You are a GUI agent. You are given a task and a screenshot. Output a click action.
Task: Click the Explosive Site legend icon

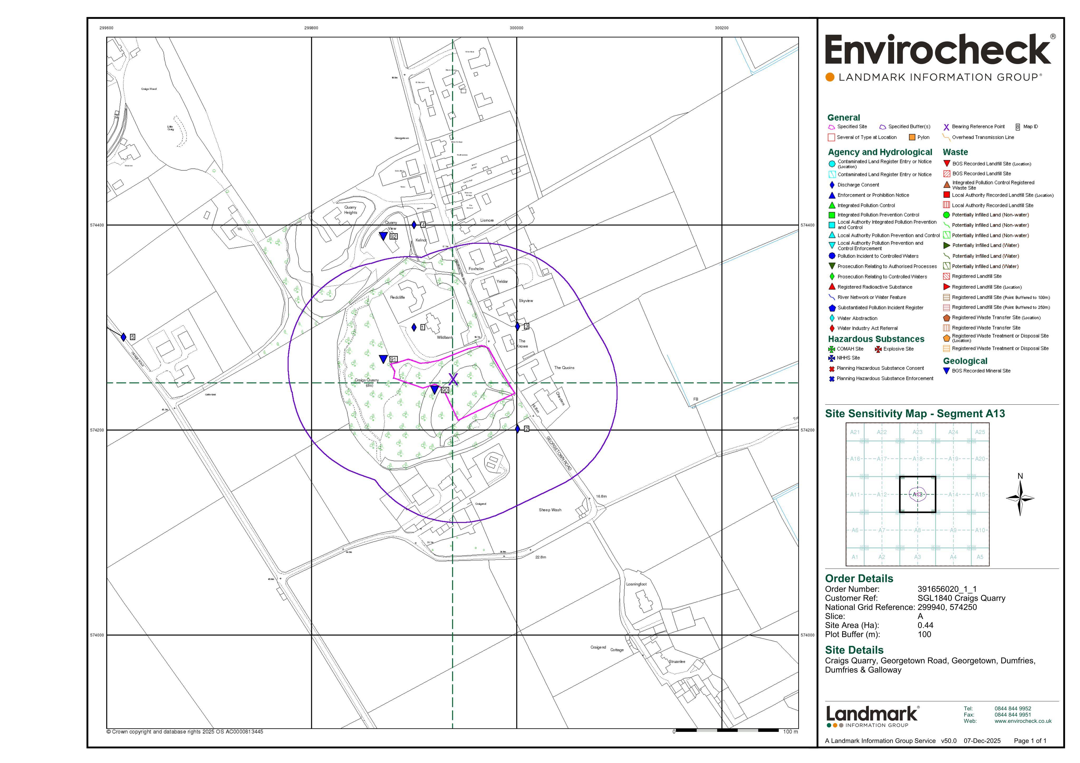878,349
